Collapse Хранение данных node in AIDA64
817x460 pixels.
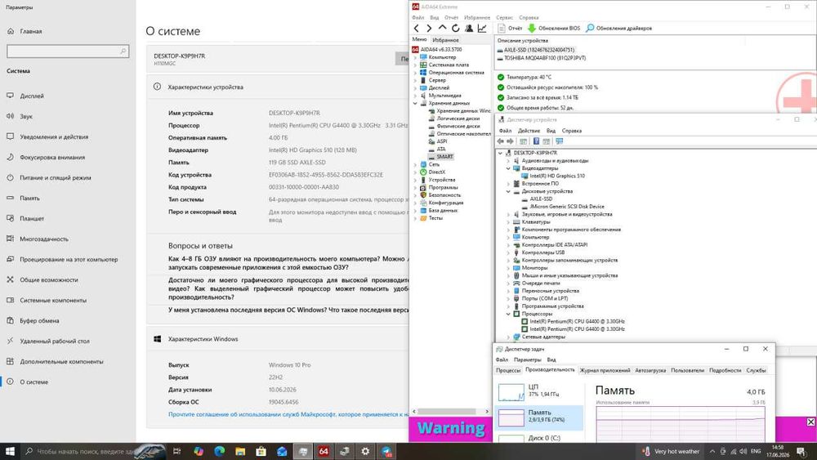tap(415, 103)
